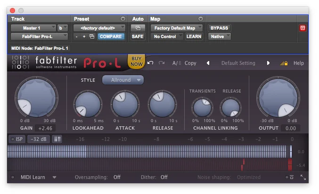Undo the last change in Pro-L
Viewport: 319px width, 194px height.
[150, 63]
